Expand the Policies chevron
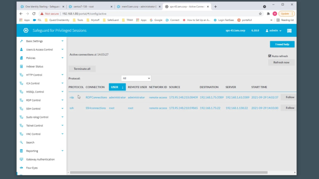 click(x=62, y=58)
